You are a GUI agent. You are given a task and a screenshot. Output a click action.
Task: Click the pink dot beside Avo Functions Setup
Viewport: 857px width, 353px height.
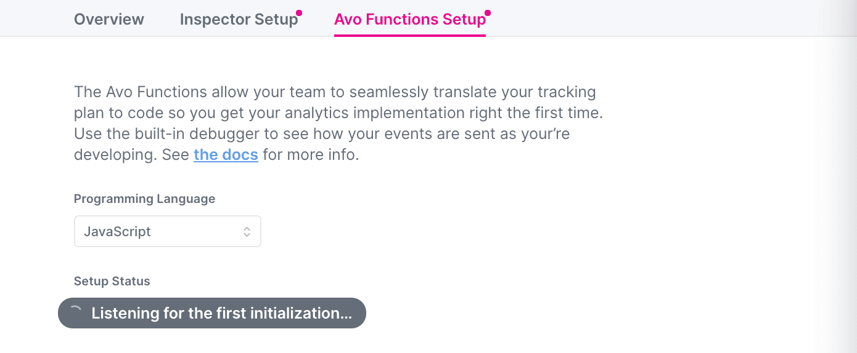coord(488,12)
